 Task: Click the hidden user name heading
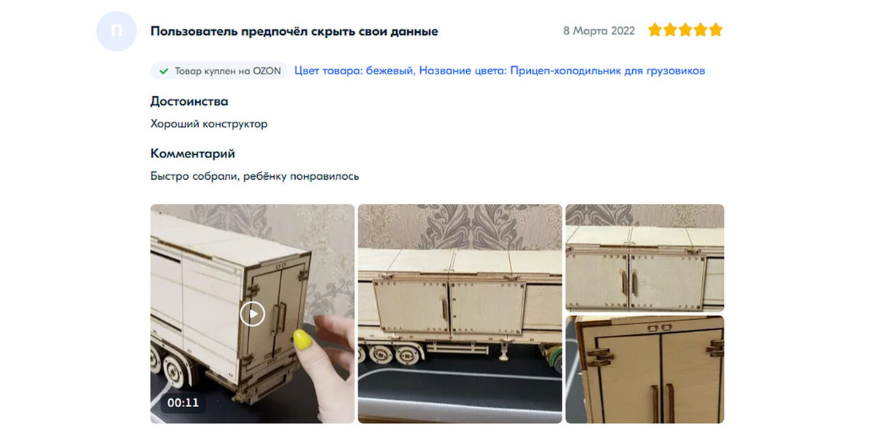pyautogui.click(x=294, y=31)
